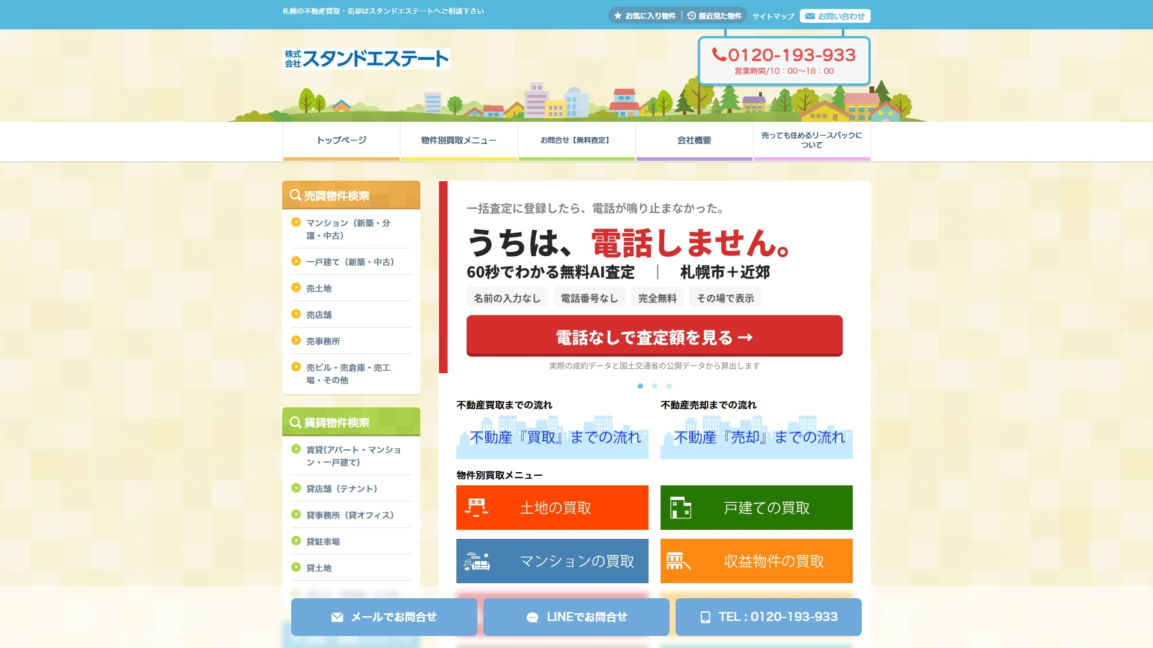
Task: Open the 売事務所 search link
Action: pyautogui.click(x=323, y=341)
